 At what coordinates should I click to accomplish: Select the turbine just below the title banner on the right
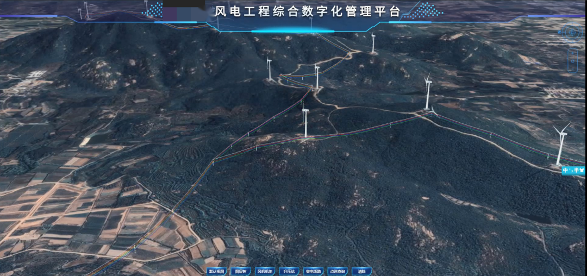click(x=373, y=43)
